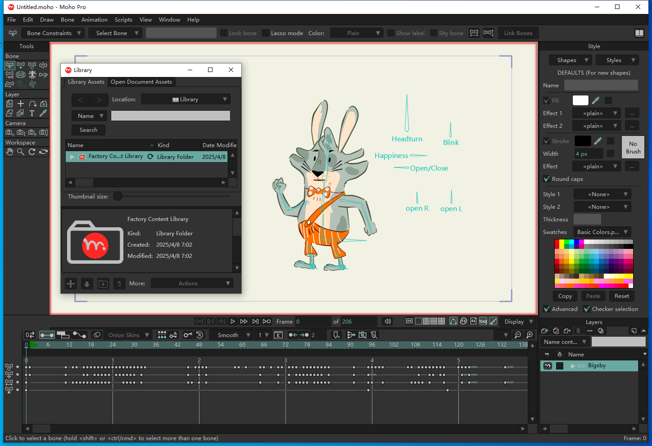The height and width of the screenshot is (446, 652).
Task: Click the black Stroke color swatch
Action: point(582,141)
